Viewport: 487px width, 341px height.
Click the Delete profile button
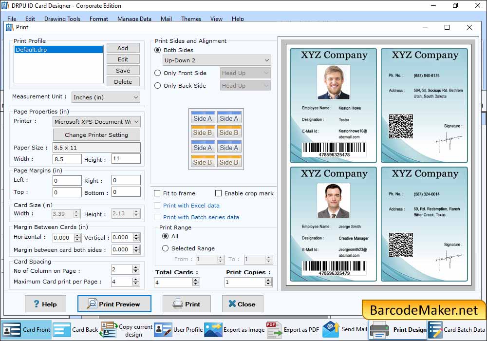123,82
